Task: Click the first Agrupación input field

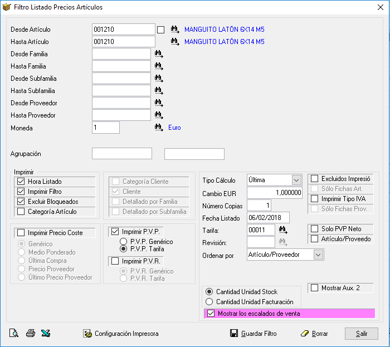Action: pos(122,154)
